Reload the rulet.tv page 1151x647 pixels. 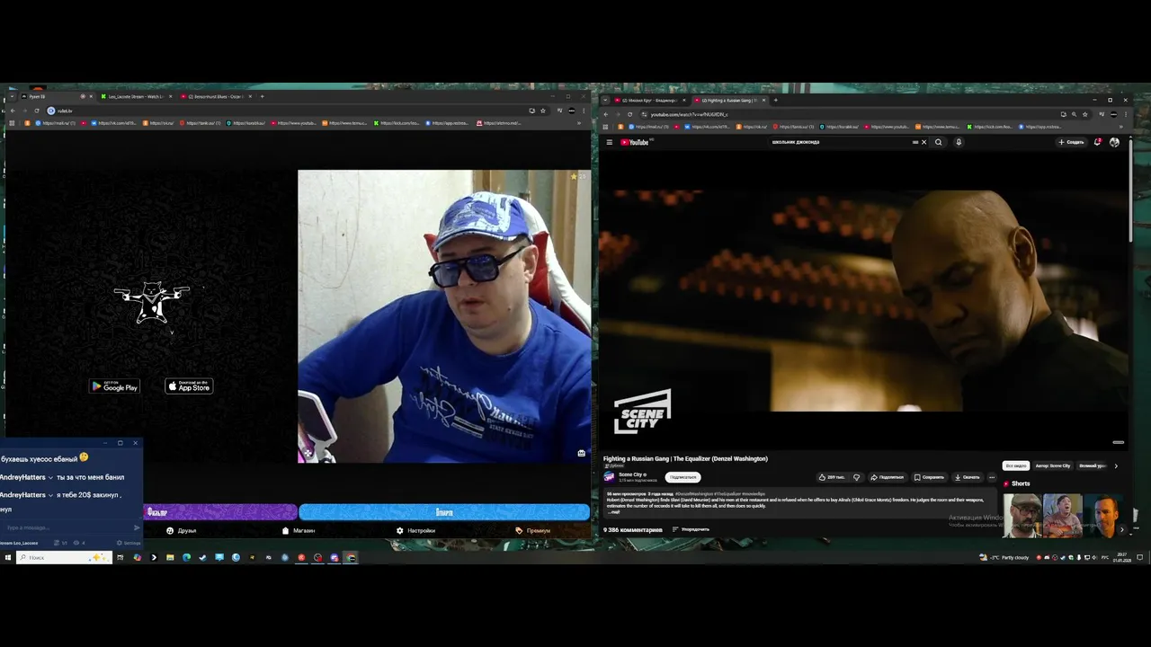[x=36, y=111]
